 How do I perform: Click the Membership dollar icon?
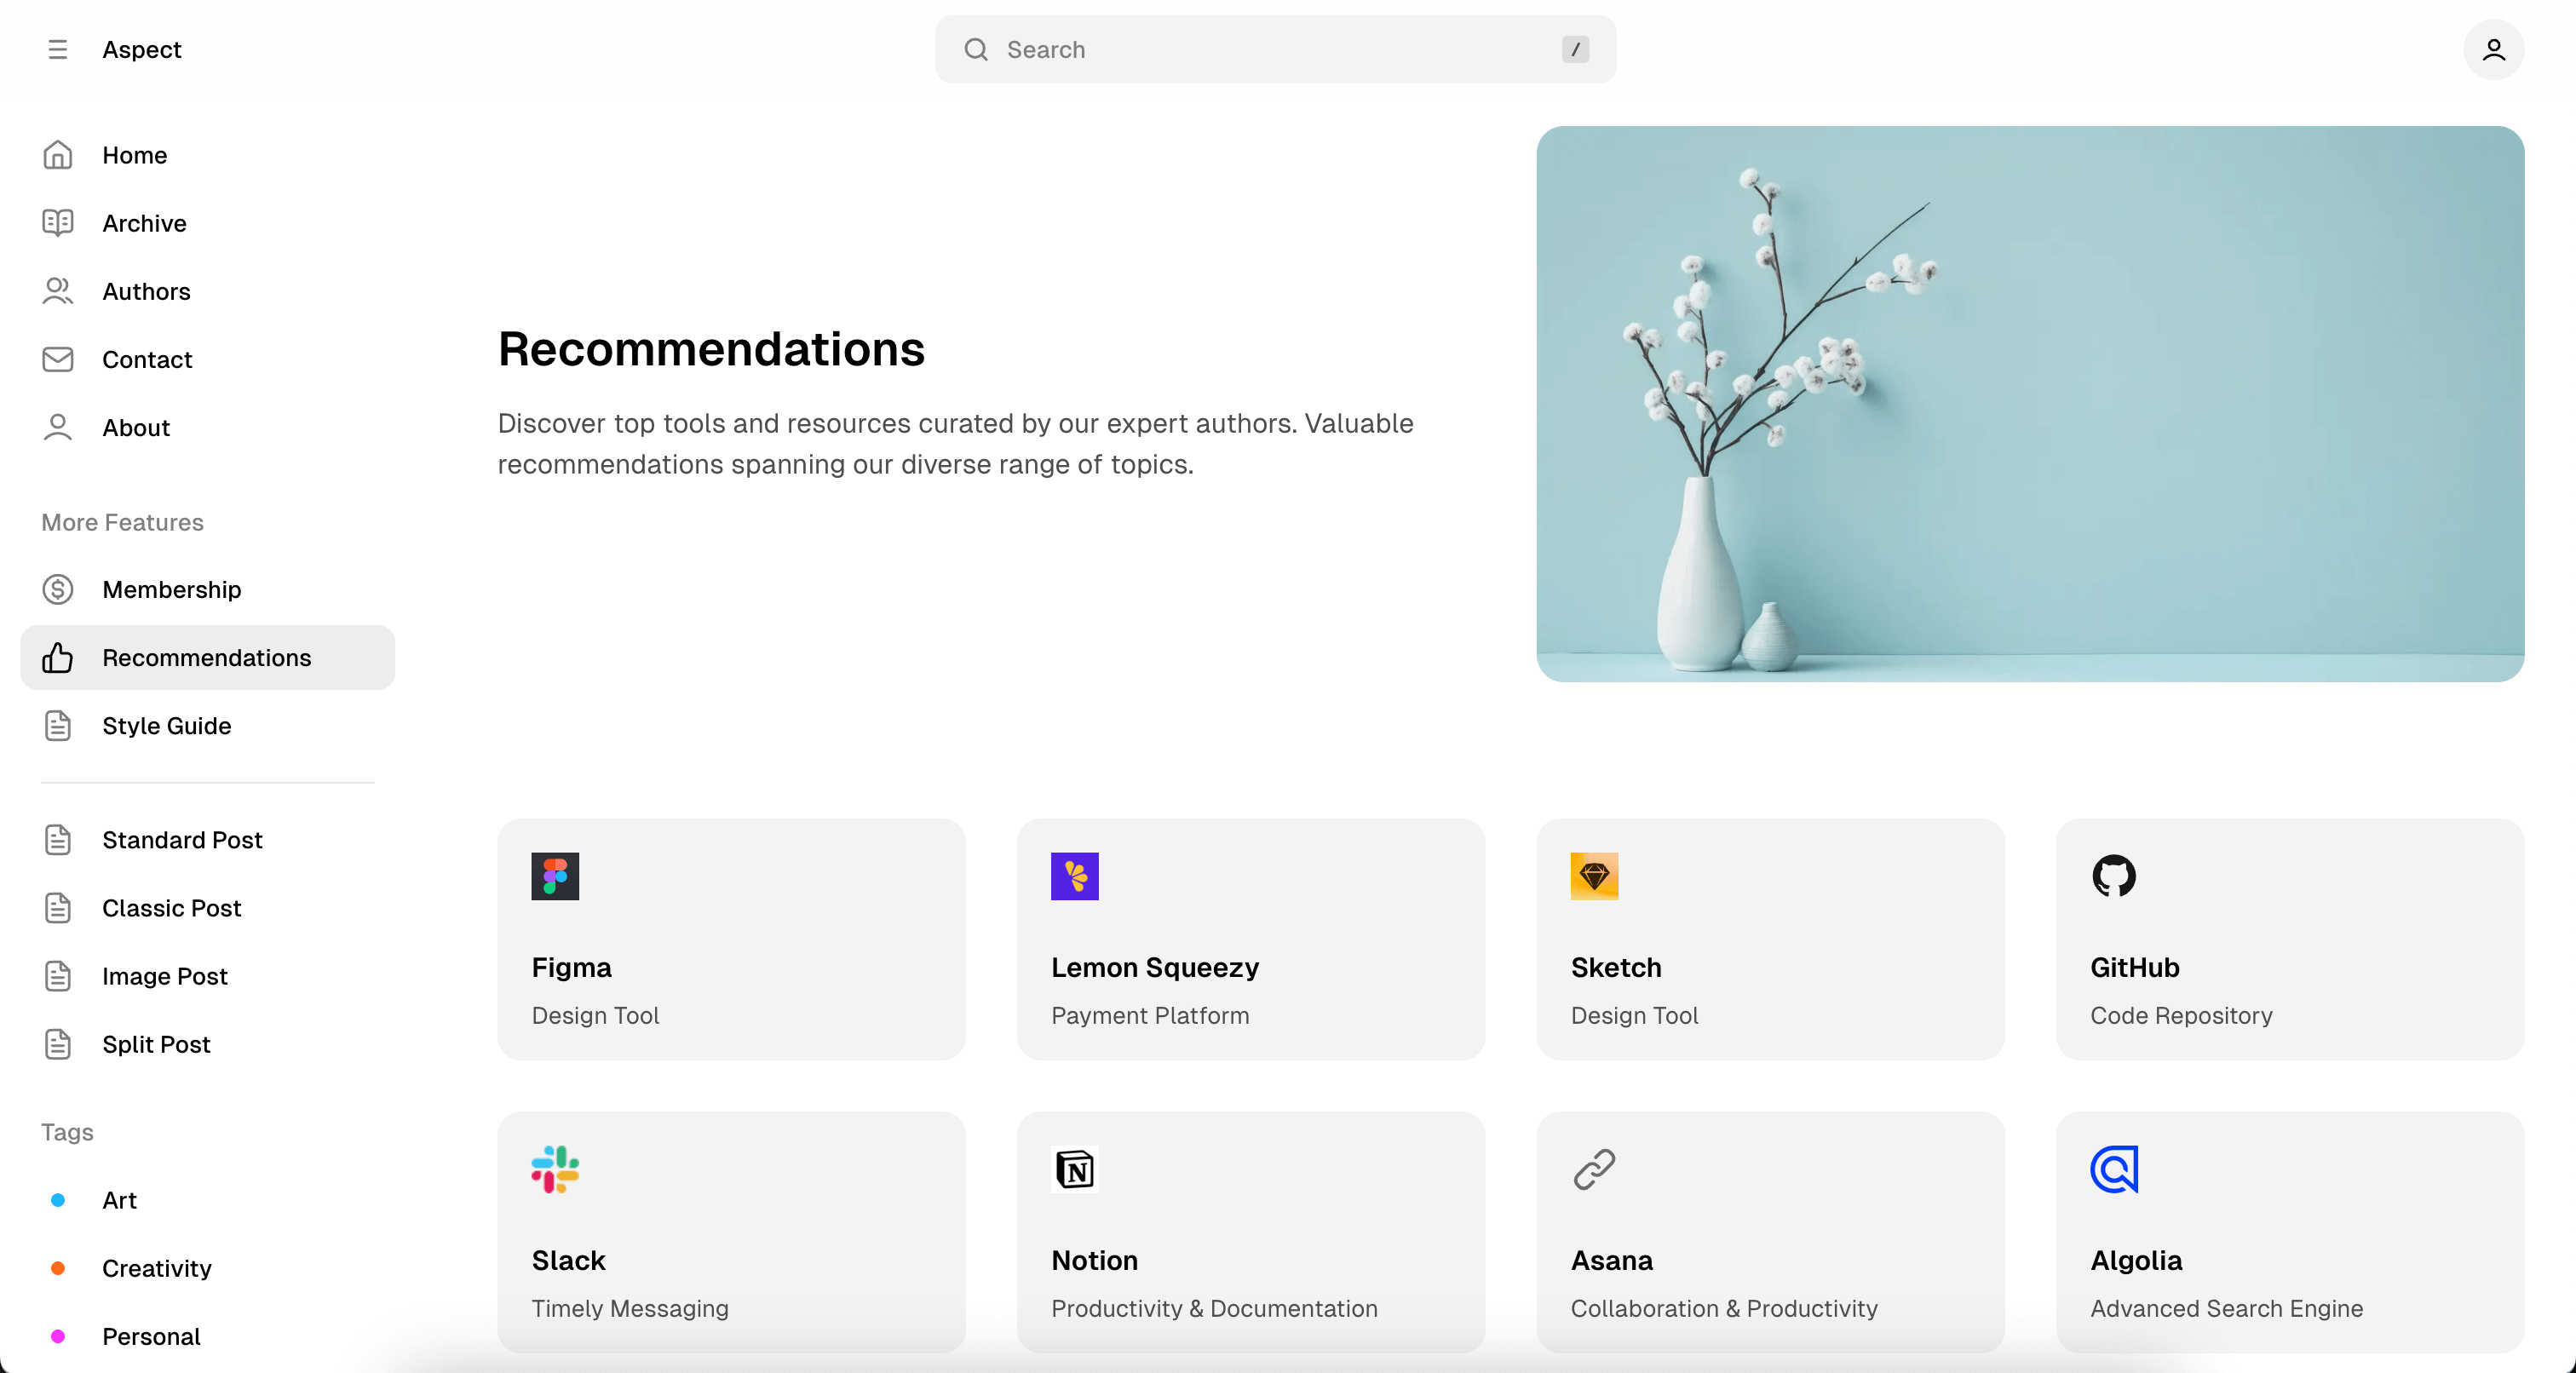click(57, 590)
